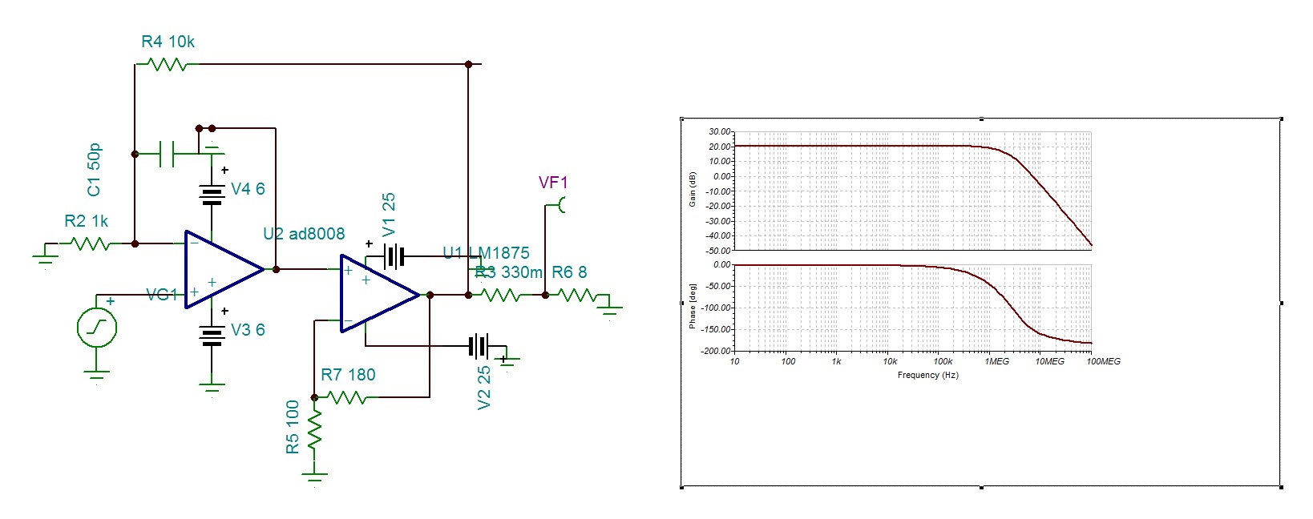Click the 'Phase [deg]' axis label
The height and width of the screenshot is (519, 1313).
click(x=693, y=306)
